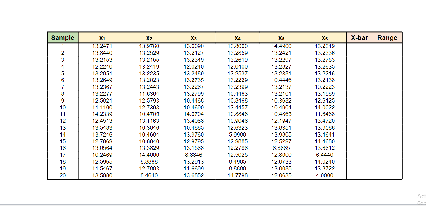
Task: Click the Range column header
Action: [x=387, y=37]
